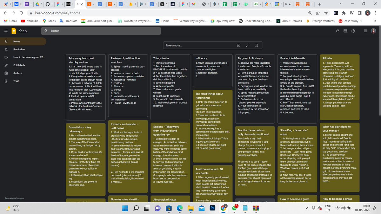Screen dimensions: 381x214
Task: Switch to list view icon
Action: coord(345,31)
